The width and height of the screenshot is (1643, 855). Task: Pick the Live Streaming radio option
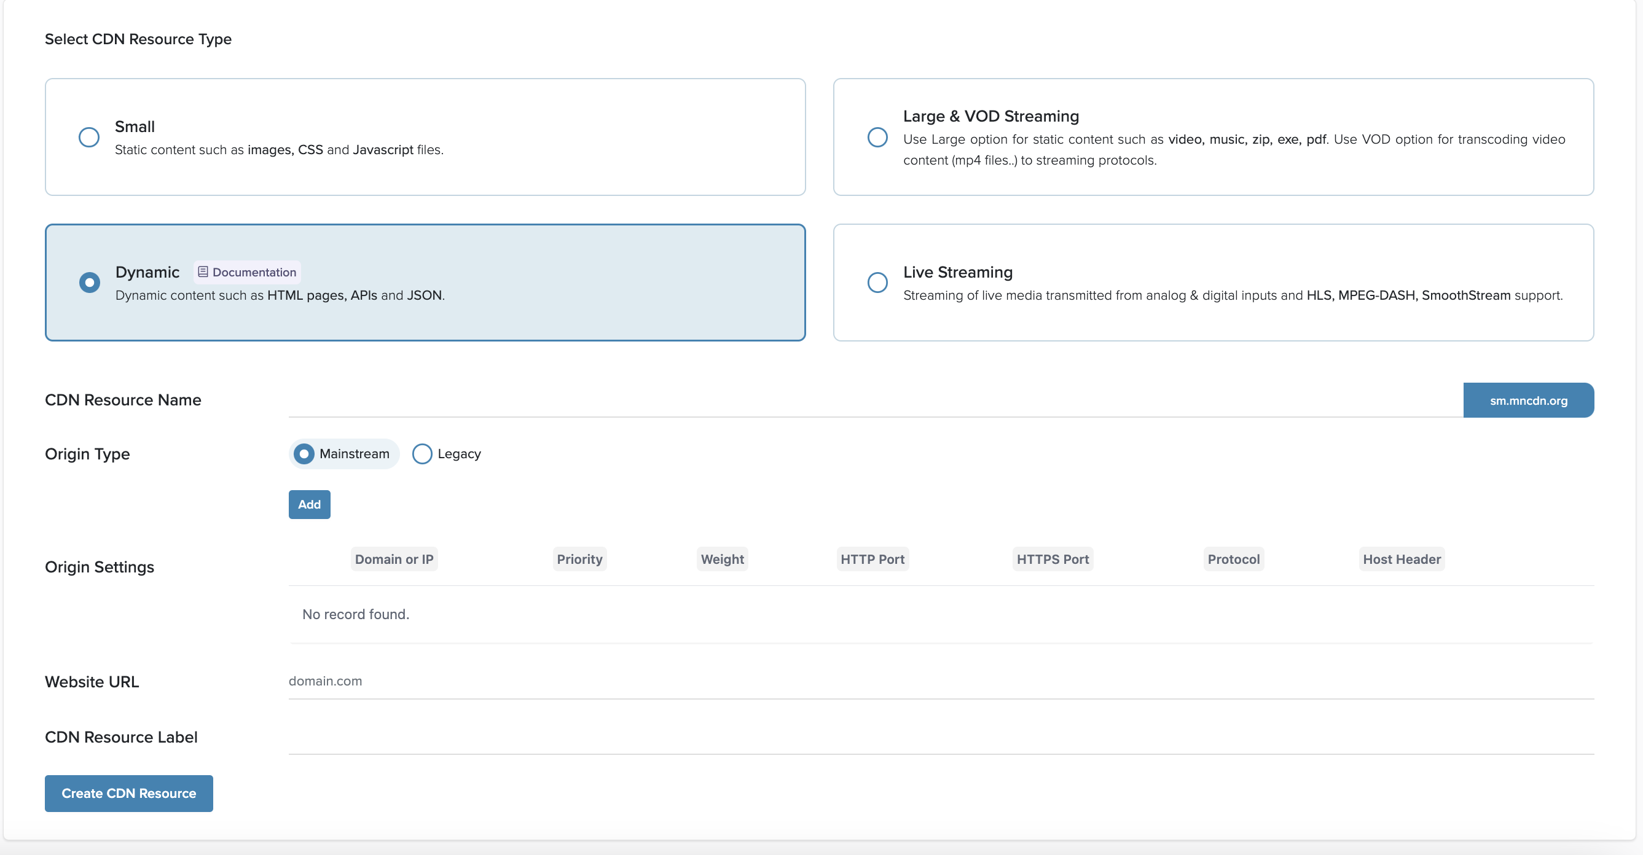[877, 283]
